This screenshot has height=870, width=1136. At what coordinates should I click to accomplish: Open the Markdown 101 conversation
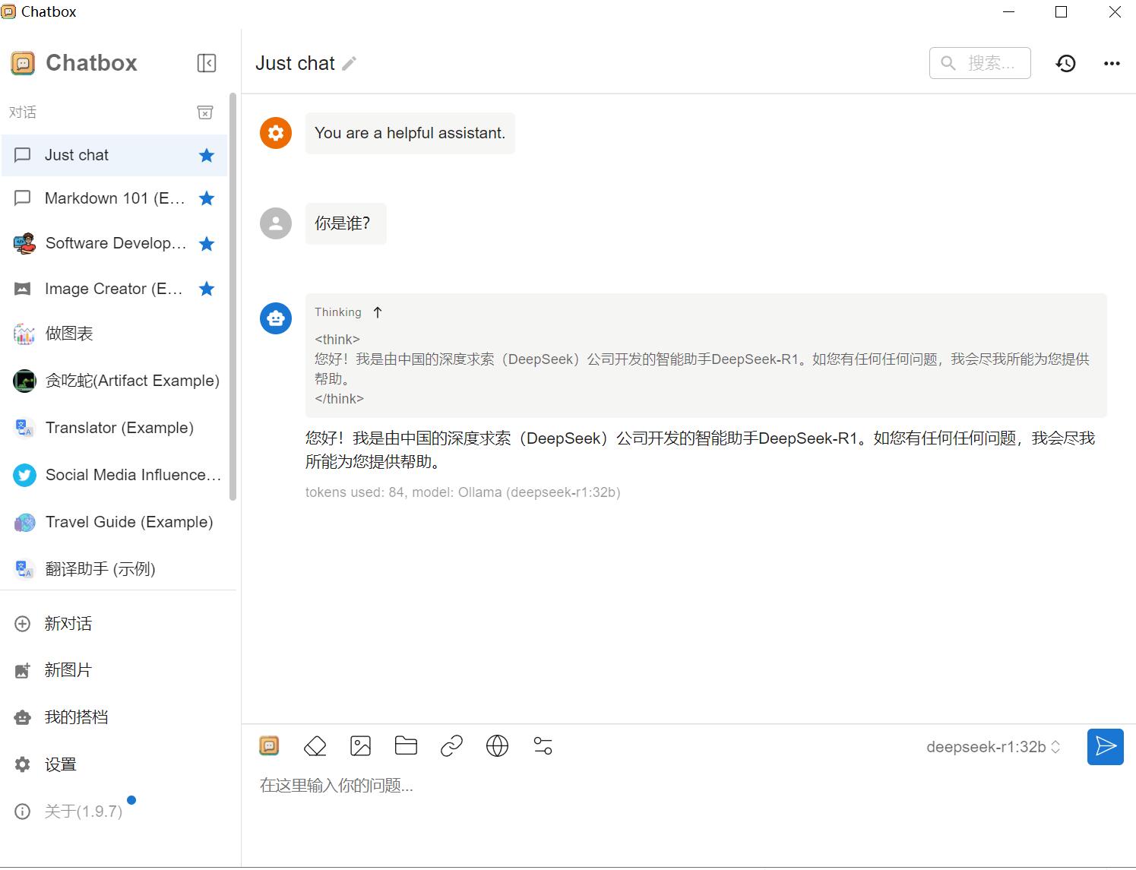click(x=115, y=198)
